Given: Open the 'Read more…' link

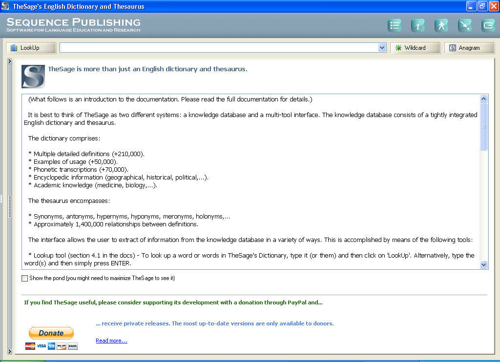Looking at the screenshot, I should (x=112, y=341).
